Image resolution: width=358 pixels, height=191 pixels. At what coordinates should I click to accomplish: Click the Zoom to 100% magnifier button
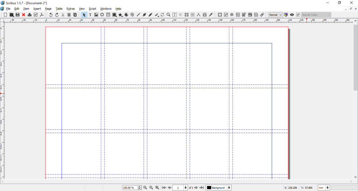pyautogui.click(x=151, y=188)
